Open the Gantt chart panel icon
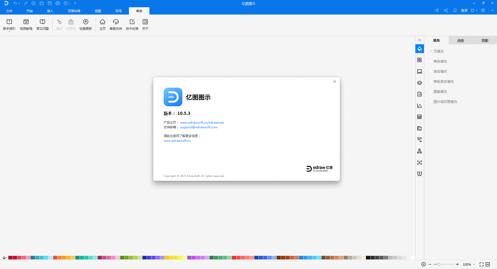The image size is (497, 269). (420, 140)
